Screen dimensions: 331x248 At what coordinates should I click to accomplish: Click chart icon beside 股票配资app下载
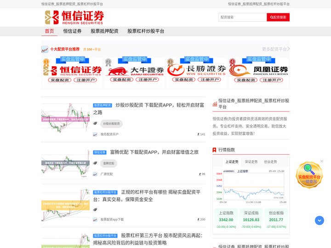click(95, 220)
